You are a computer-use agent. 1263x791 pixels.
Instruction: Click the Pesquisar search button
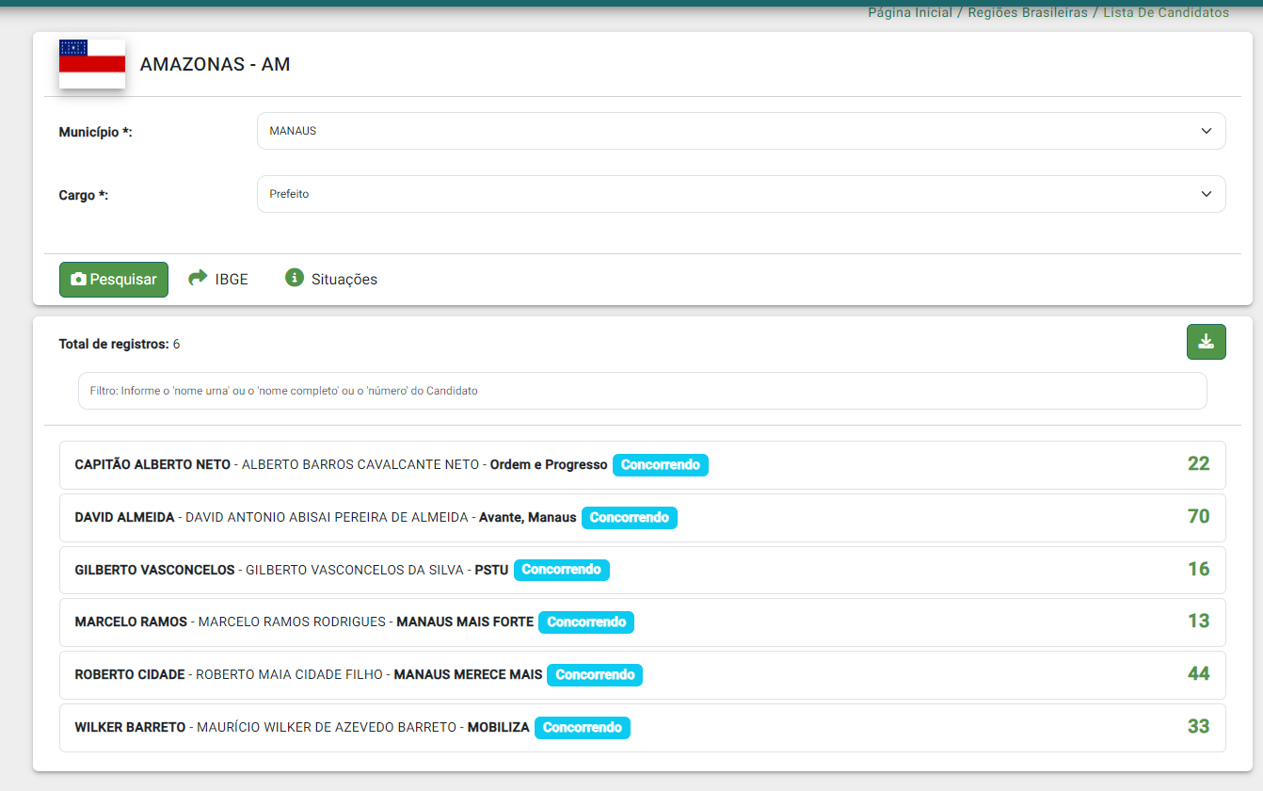tap(114, 280)
